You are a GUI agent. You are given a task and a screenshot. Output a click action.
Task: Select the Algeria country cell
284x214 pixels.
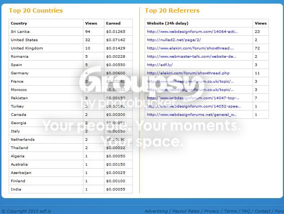pyautogui.click(x=46, y=156)
